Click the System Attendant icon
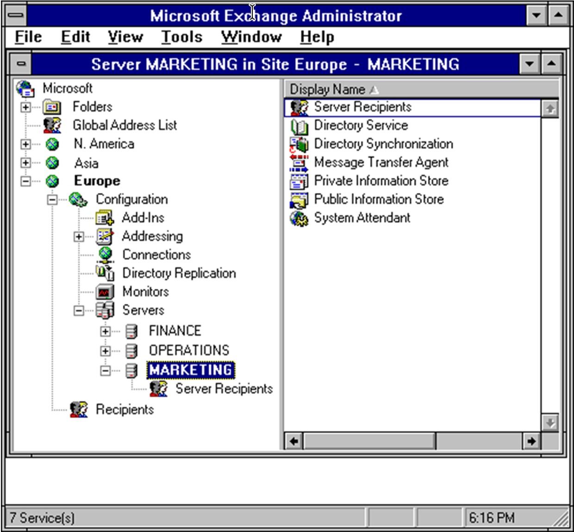This screenshot has width=574, height=532. coord(299,218)
